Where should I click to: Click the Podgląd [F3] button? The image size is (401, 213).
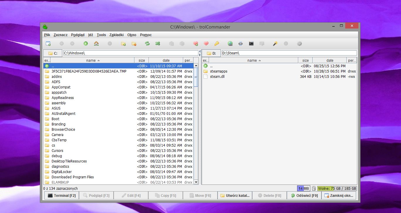(x=96, y=195)
